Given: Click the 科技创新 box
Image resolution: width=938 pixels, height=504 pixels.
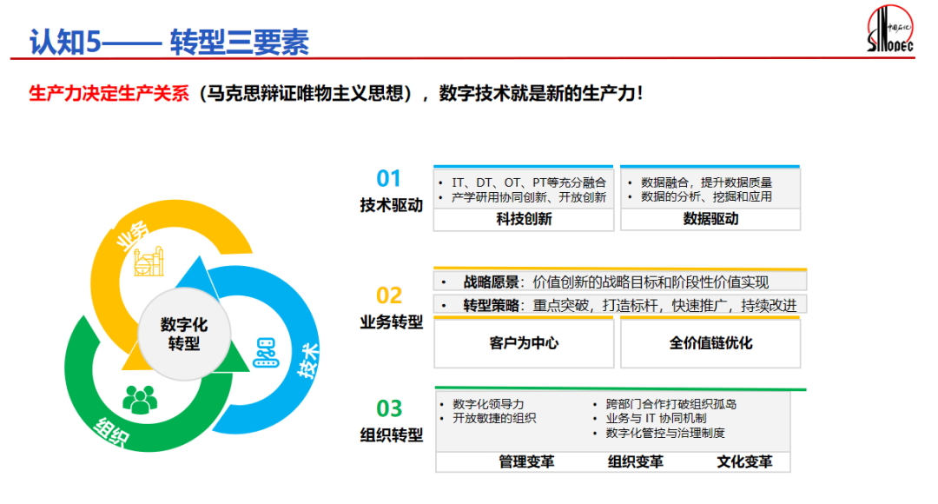Looking at the screenshot, I should (522, 221).
